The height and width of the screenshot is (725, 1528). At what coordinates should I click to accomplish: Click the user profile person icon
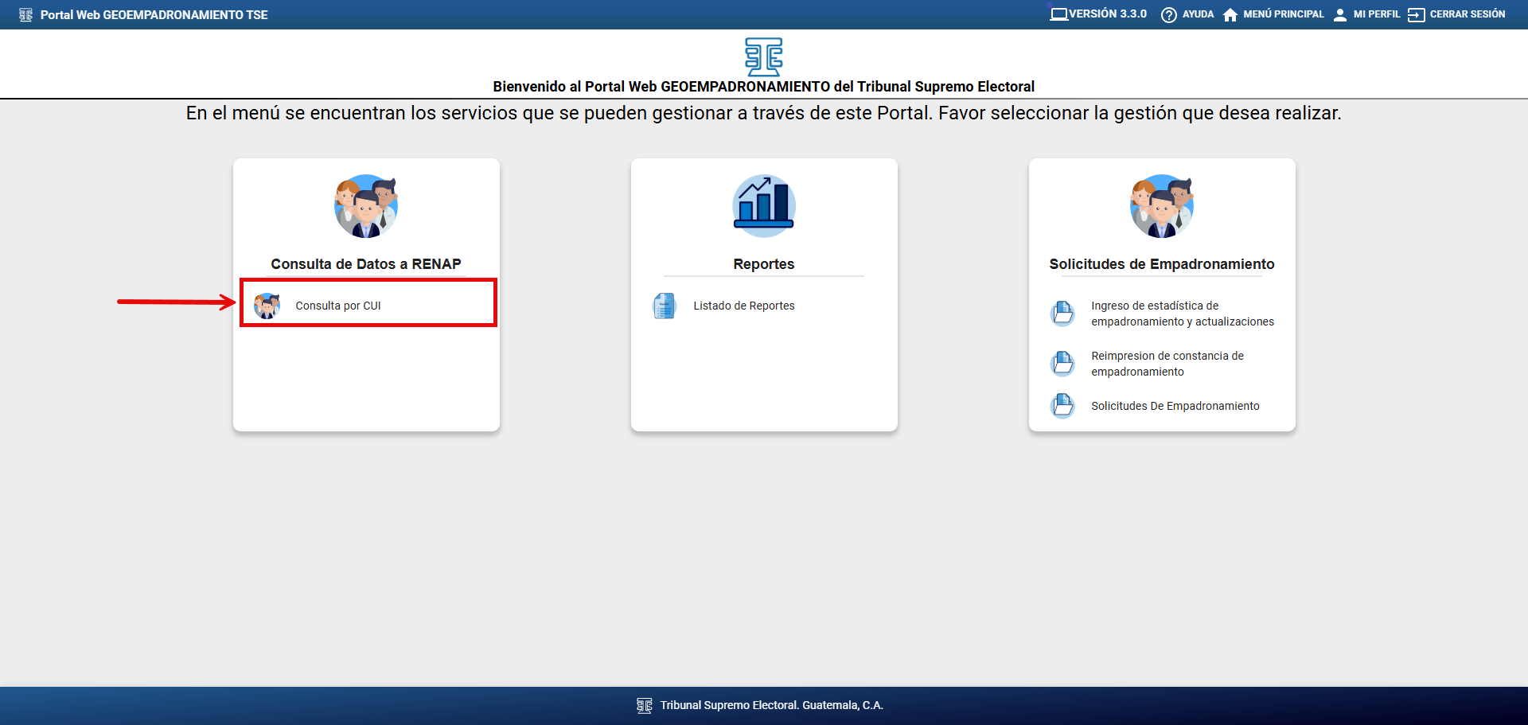pyautogui.click(x=1340, y=15)
